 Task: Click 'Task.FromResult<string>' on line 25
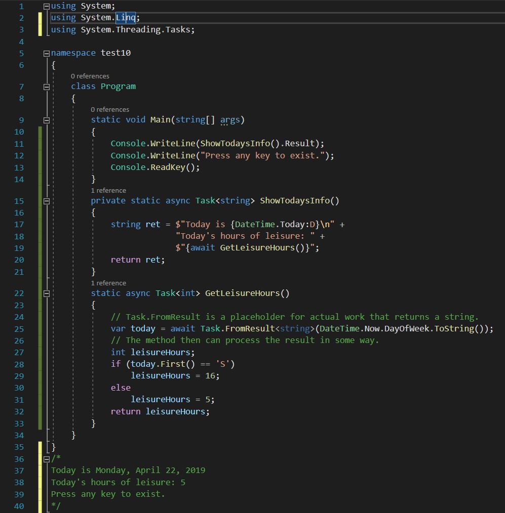click(x=257, y=328)
